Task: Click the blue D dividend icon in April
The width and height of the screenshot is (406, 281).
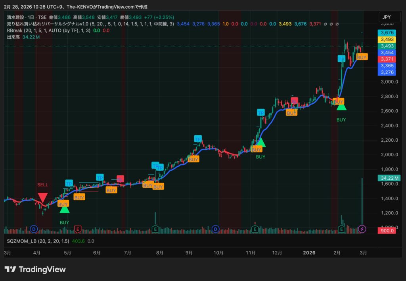Action: 34,228
